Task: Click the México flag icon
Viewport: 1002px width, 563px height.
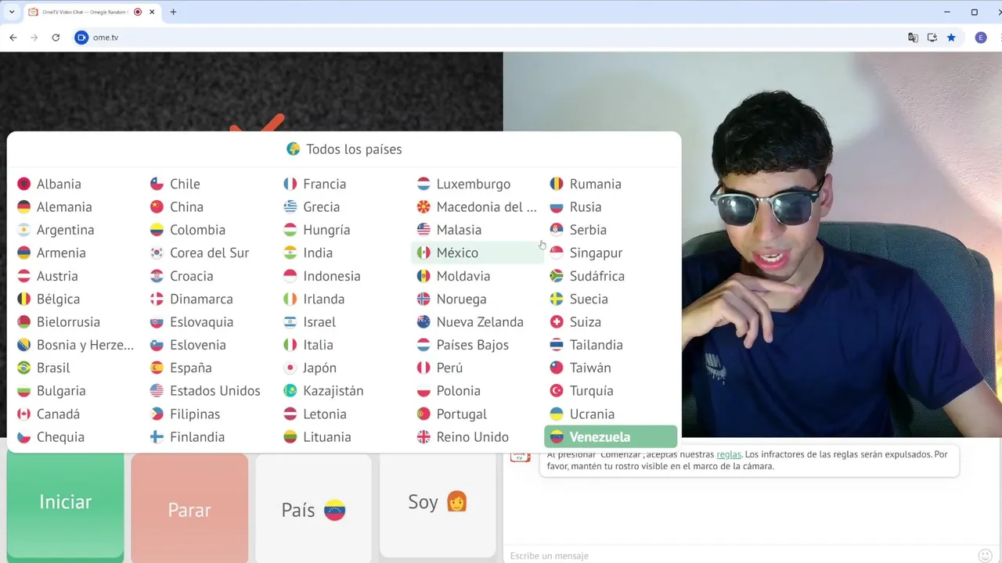Action: (424, 253)
